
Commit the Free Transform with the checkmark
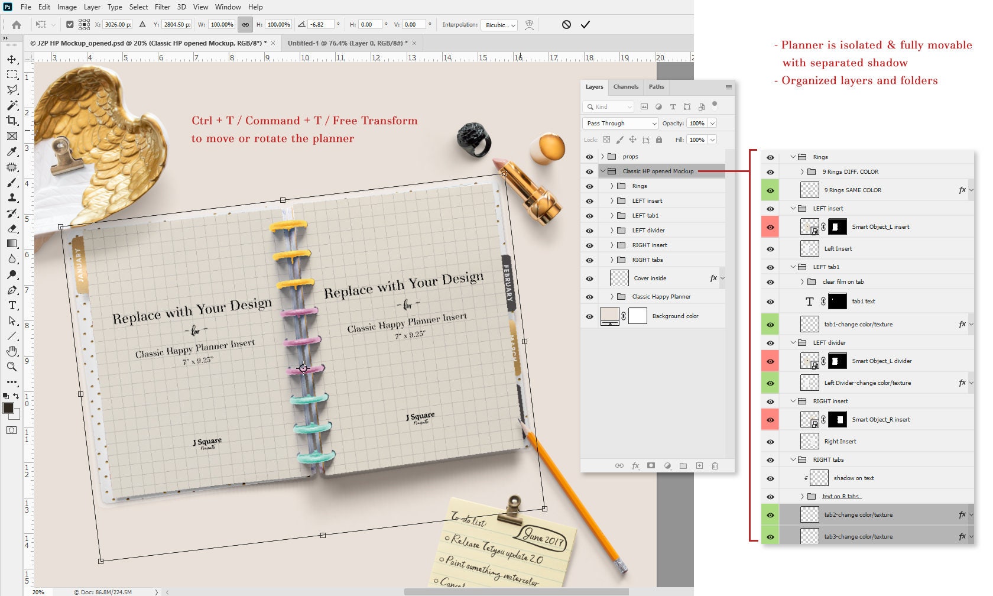click(585, 25)
